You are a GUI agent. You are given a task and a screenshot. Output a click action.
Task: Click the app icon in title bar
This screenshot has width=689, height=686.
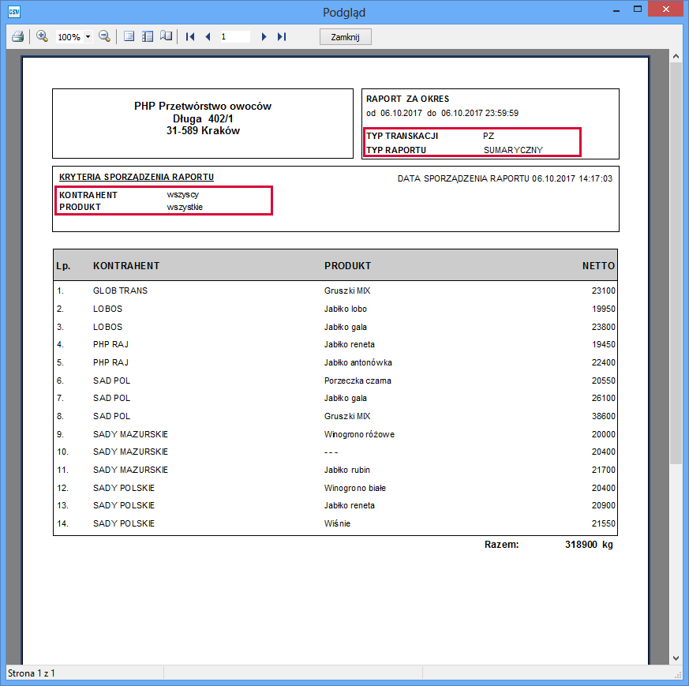(x=13, y=12)
